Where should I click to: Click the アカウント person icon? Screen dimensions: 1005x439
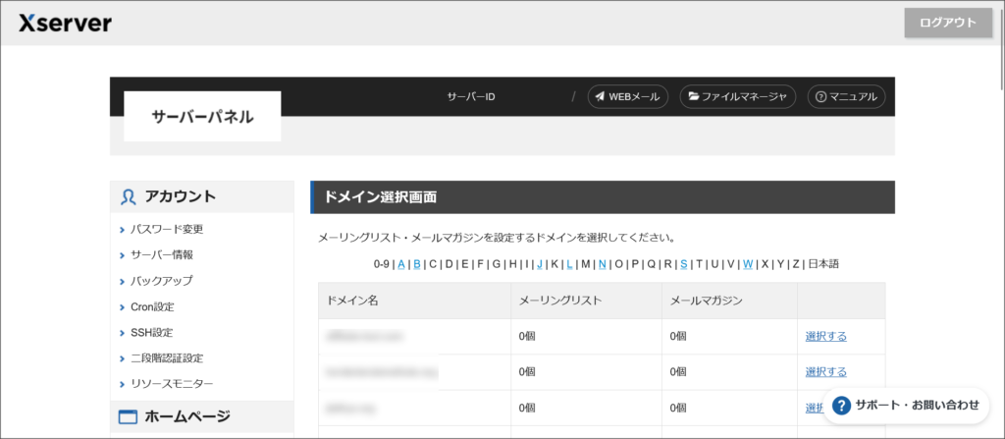click(129, 196)
